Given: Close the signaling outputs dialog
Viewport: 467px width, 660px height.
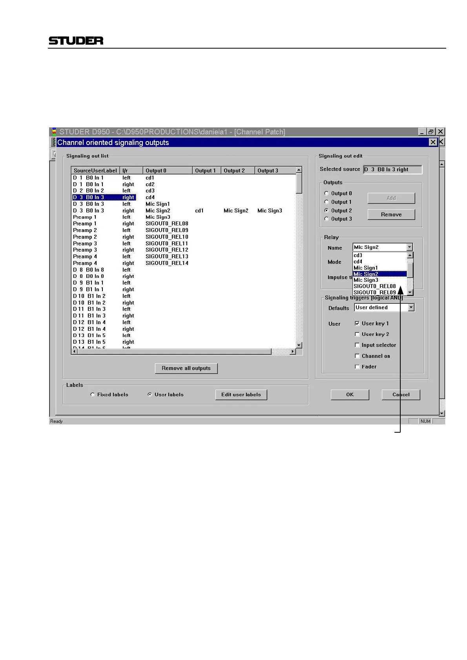Looking at the screenshot, I should click(x=433, y=142).
